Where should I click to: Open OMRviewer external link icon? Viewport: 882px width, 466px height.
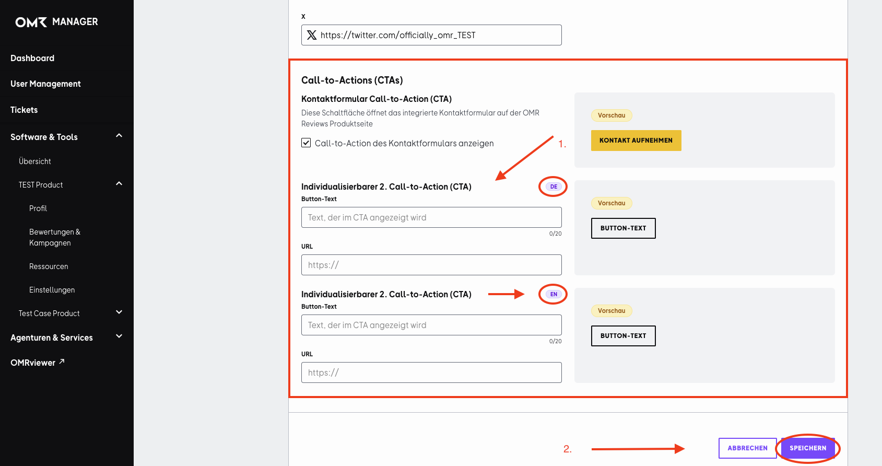tap(62, 361)
